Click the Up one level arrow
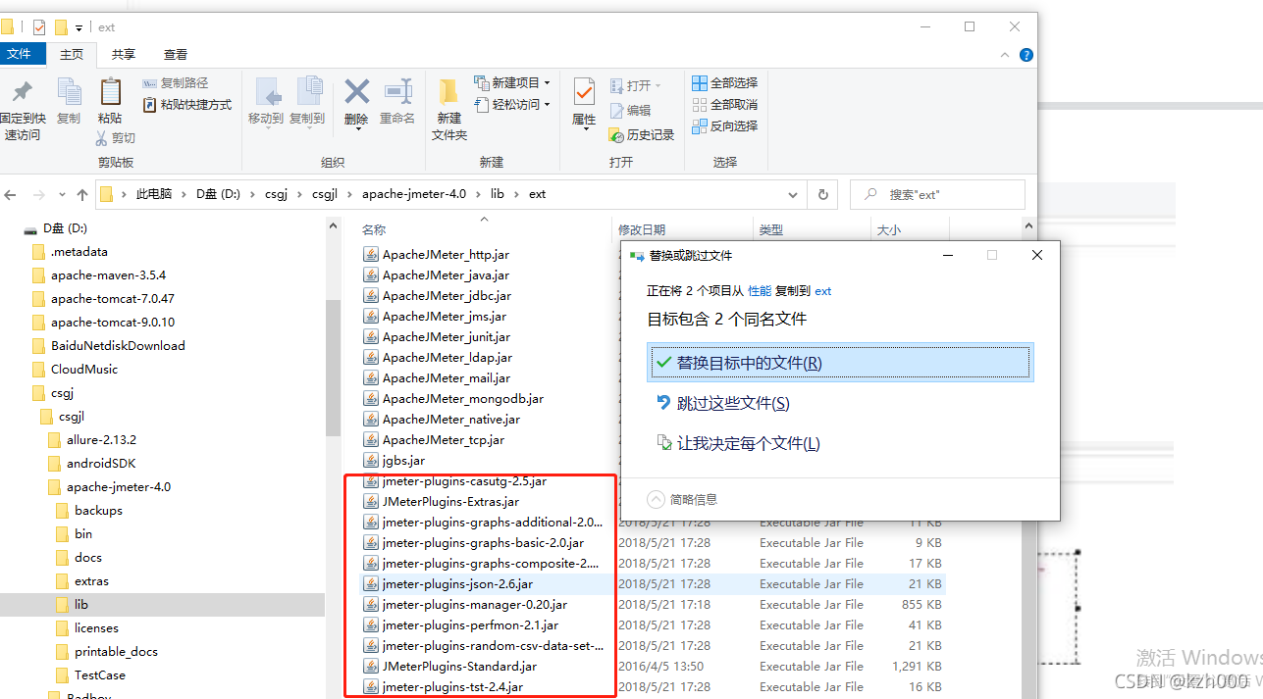The width and height of the screenshot is (1263, 699). coord(81,194)
